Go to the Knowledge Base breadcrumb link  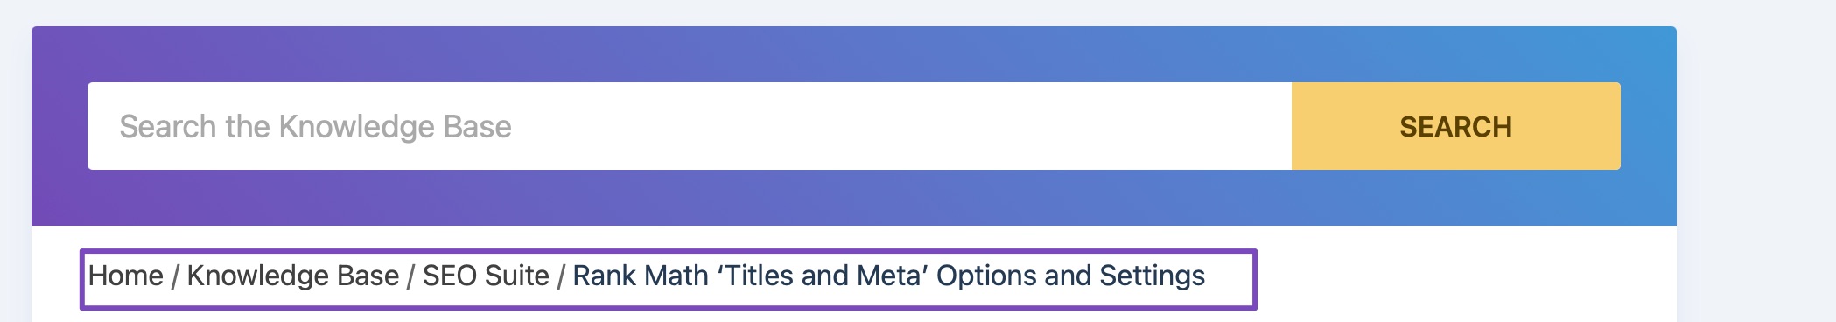click(x=293, y=276)
